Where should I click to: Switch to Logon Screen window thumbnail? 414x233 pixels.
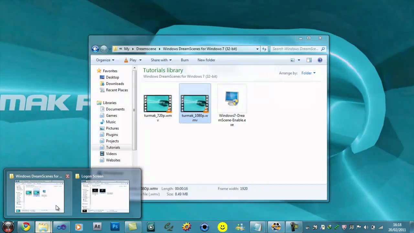point(105,196)
